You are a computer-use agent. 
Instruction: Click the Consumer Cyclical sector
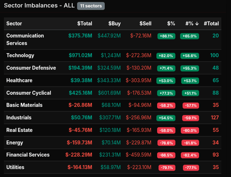pyautogui.click(x=29, y=93)
